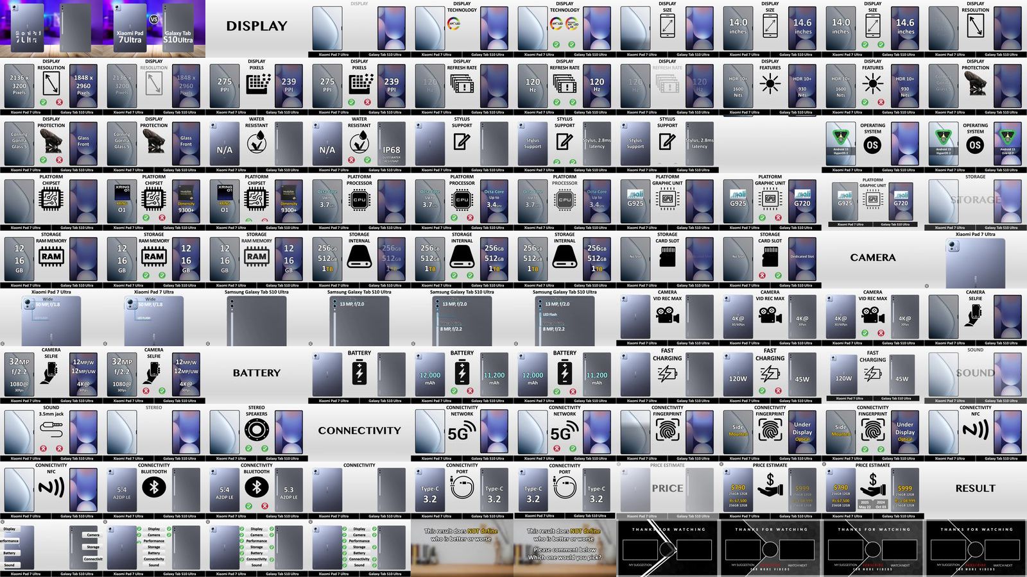This screenshot has height=577, width=1027.
Task: Click the fast charging icon in the frame without wattage
Action: click(668, 373)
